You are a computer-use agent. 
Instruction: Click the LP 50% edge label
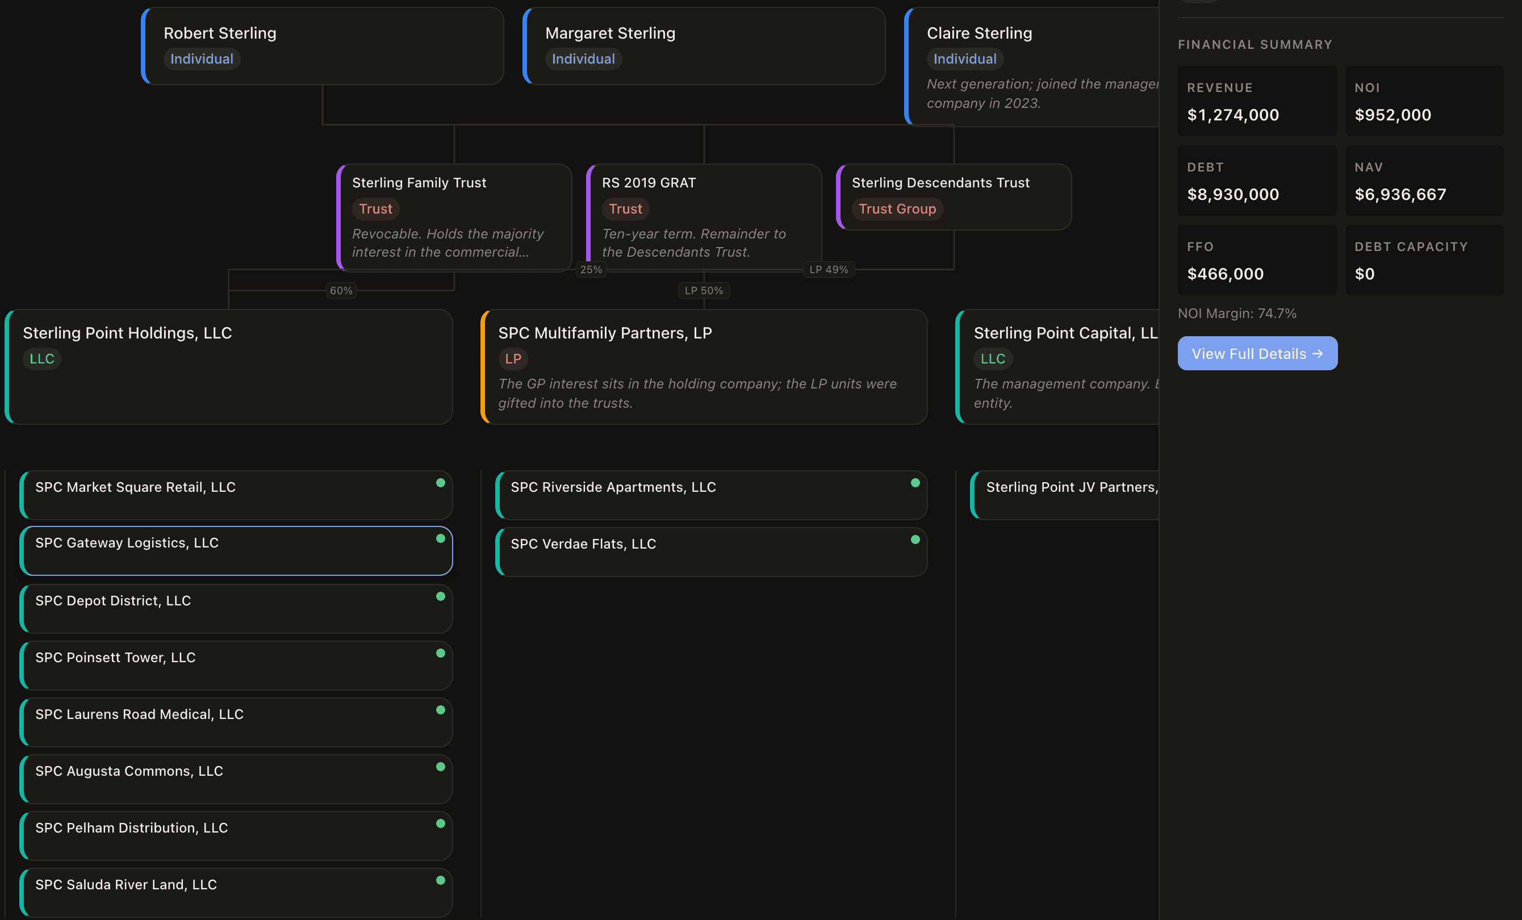[x=704, y=290]
